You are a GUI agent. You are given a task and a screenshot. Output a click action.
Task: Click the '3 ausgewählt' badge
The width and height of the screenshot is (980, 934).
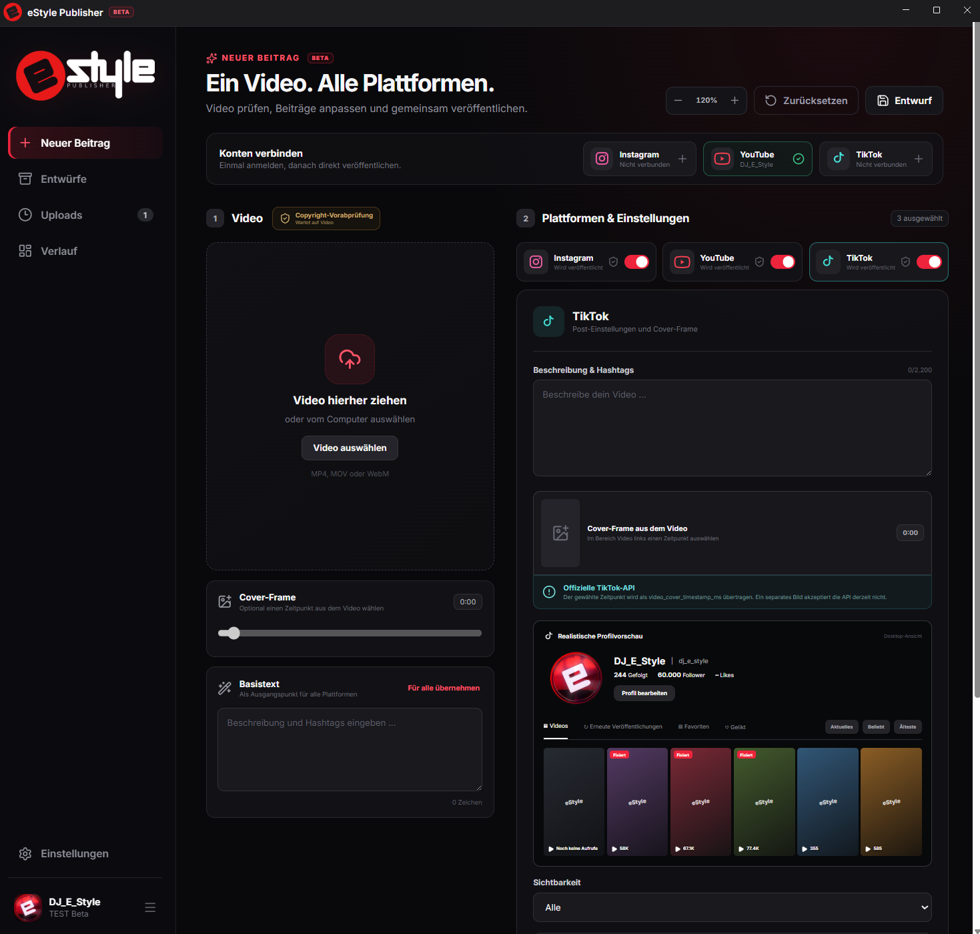[x=919, y=218]
